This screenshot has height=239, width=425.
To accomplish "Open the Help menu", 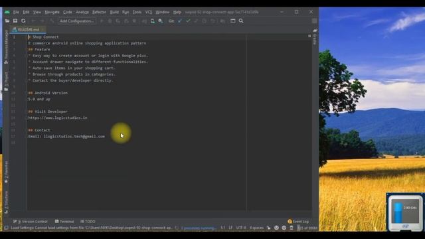I will coord(177,12).
